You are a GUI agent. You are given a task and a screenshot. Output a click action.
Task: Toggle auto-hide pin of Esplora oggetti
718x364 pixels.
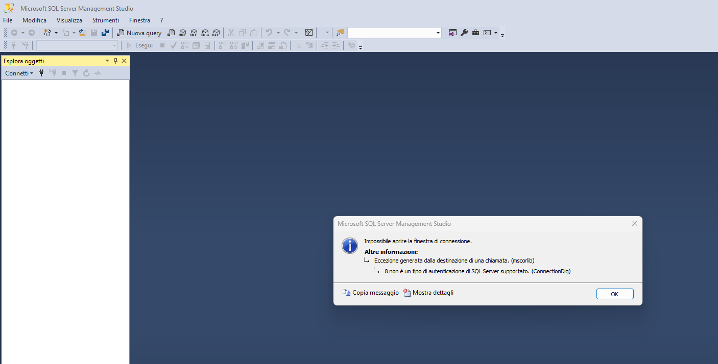[x=115, y=61]
